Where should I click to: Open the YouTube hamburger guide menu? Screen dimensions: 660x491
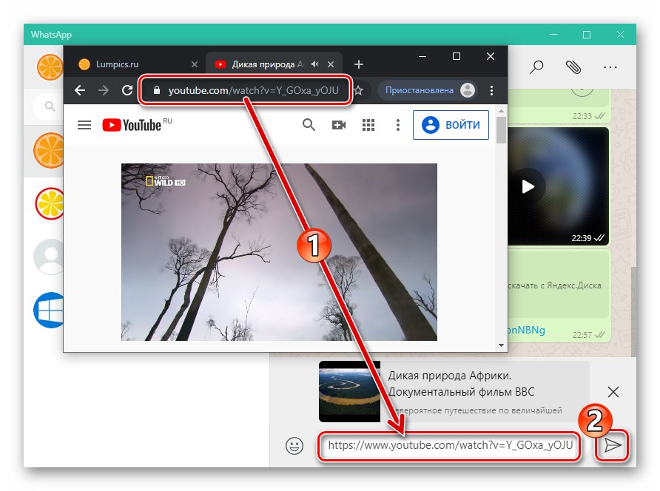[x=84, y=125]
